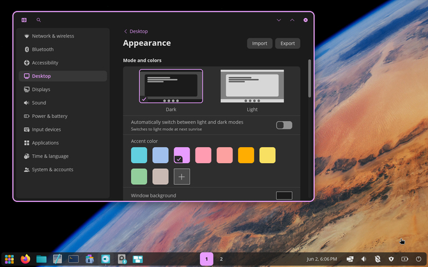Open the volume tray icon
This screenshot has height=267, width=428.
[x=363, y=259]
